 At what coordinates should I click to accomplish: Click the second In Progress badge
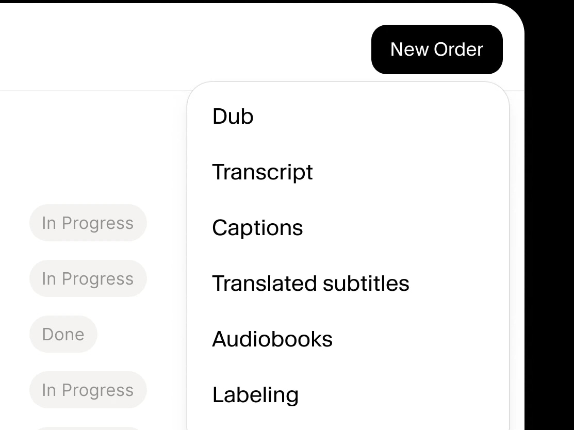tap(88, 278)
